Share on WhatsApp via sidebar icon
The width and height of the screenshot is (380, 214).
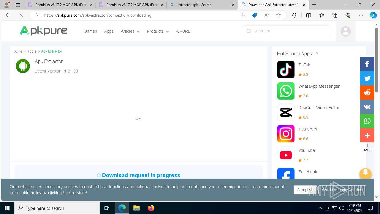367,121
